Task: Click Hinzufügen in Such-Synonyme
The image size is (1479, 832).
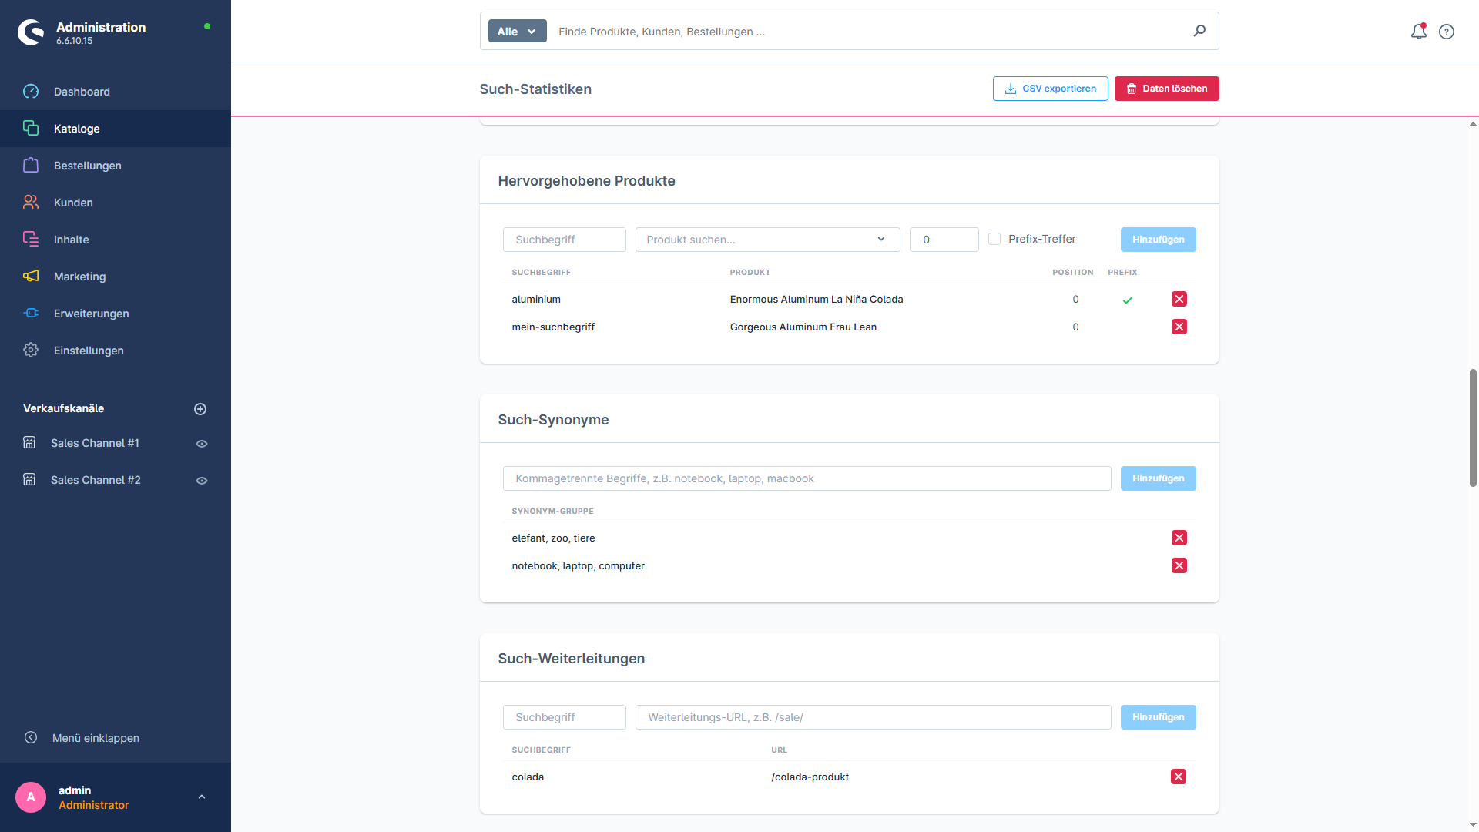Action: pos(1158,478)
